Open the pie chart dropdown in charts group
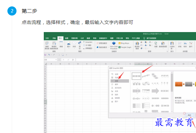 click(142, 48)
